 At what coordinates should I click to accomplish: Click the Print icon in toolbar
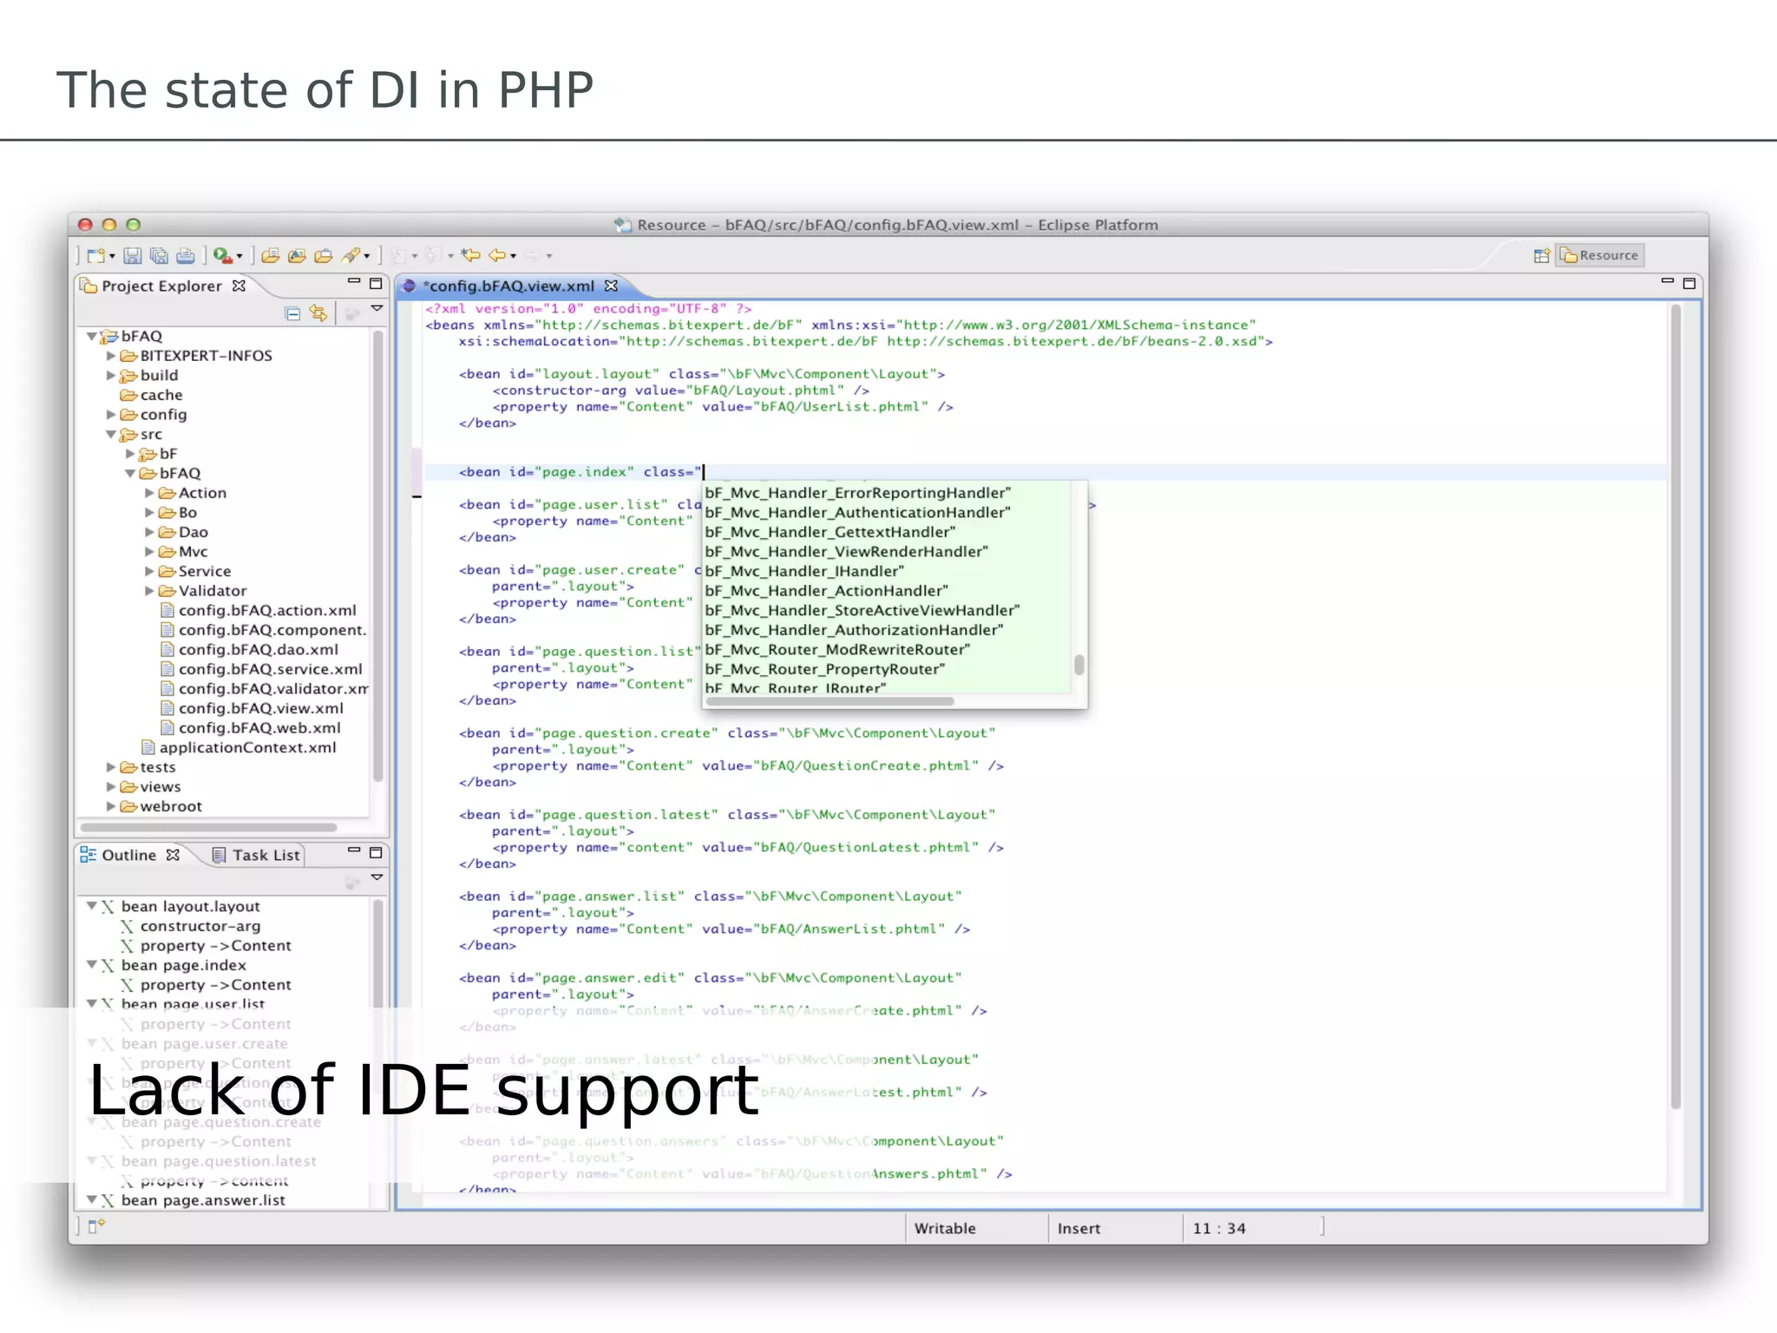185,255
